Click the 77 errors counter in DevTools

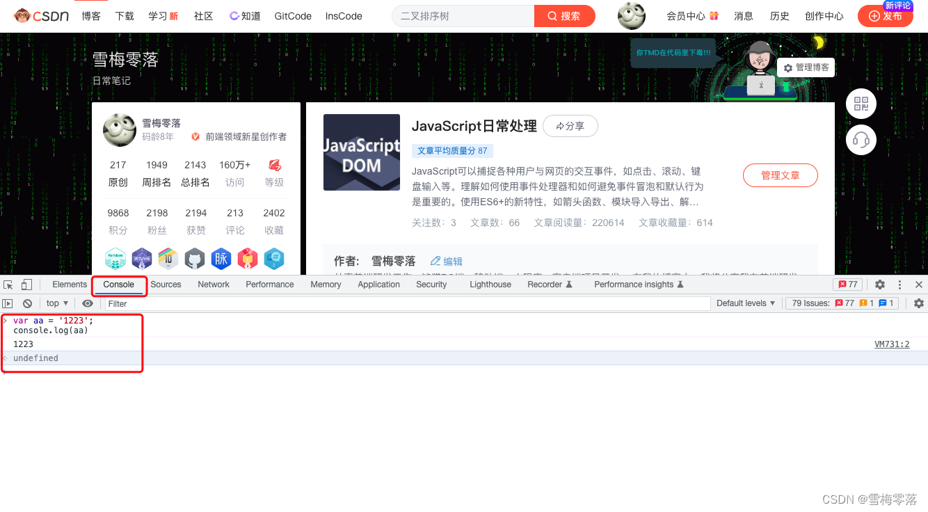pyautogui.click(x=848, y=285)
